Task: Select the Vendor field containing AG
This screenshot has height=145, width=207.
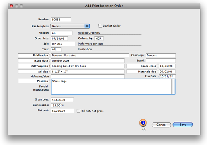Action: tap(62, 33)
